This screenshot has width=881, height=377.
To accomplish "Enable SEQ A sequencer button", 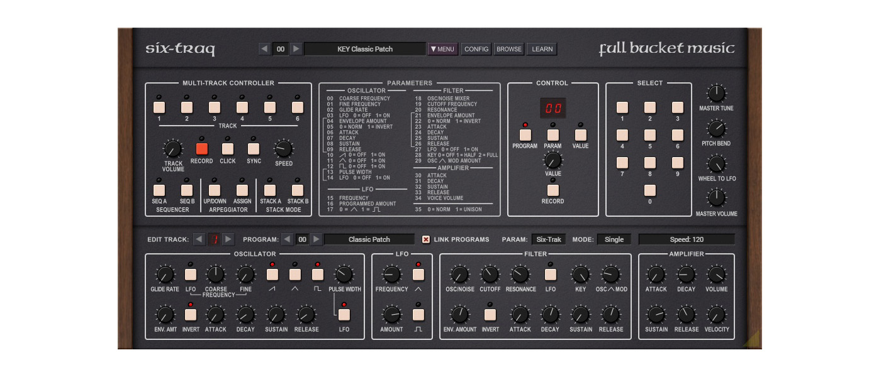I will pos(159,190).
